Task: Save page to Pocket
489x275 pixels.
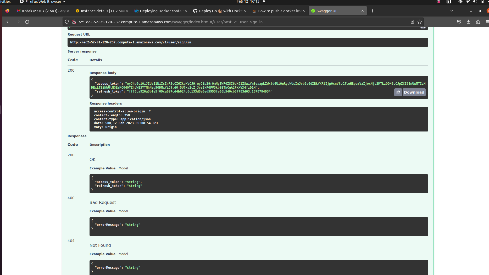Action: [x=459, y=22]
